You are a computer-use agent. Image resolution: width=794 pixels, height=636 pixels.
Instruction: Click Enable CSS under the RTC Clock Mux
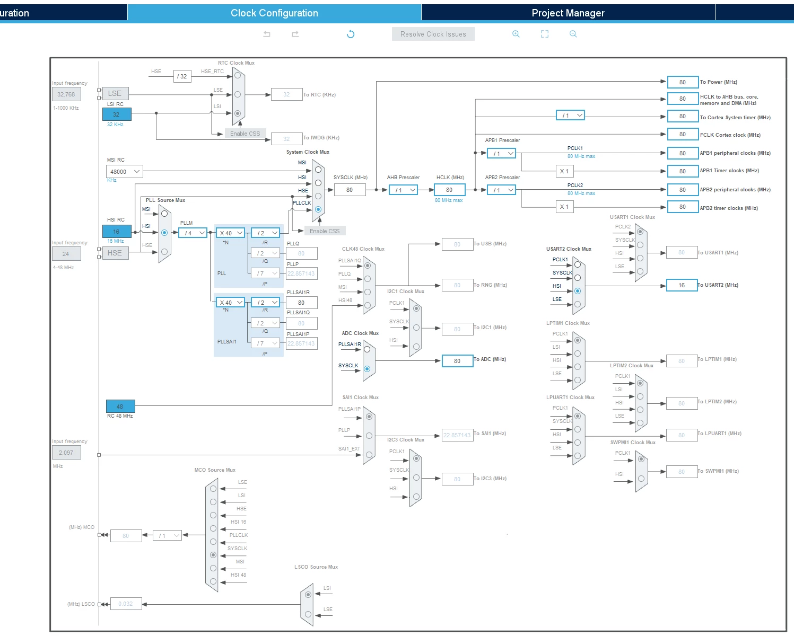coord(245,134)
